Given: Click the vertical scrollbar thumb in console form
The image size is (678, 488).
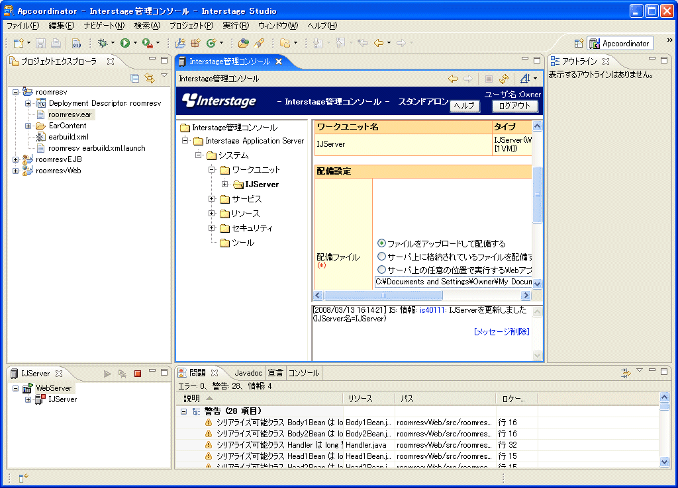Looking at the screenshot, I should (537, 195).
